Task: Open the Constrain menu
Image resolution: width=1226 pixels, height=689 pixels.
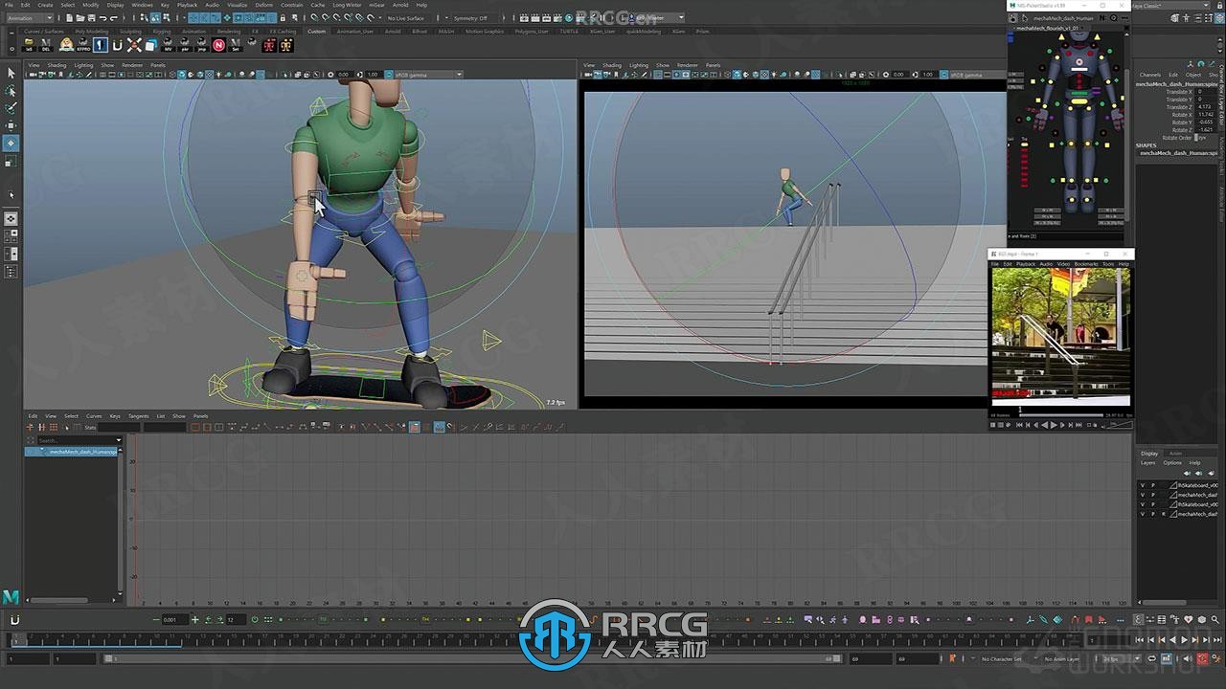Action: [x=292, y=5]
